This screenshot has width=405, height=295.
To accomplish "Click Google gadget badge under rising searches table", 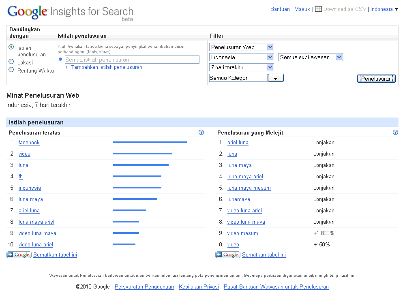I will (x=228, y=255).
